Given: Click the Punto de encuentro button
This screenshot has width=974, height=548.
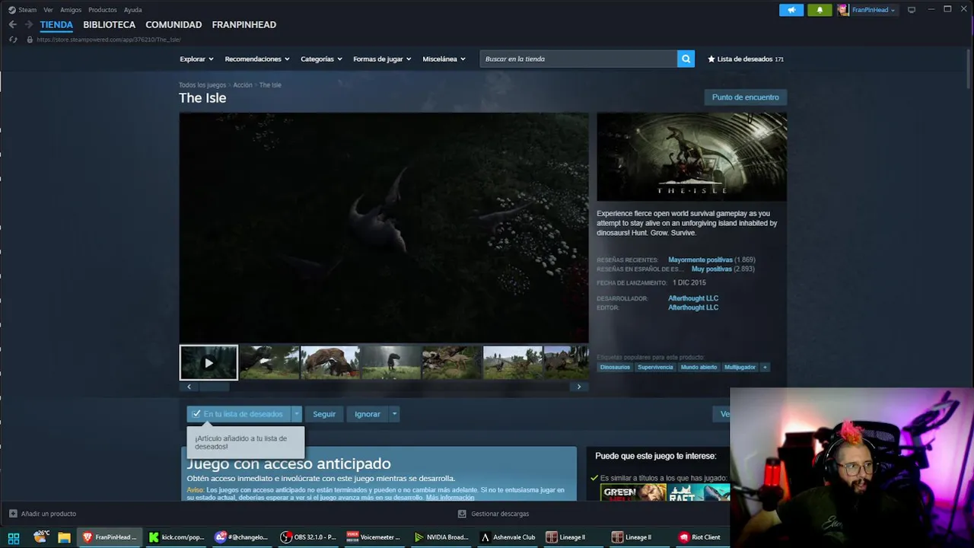Looking at the screenshot, I should [x=746, y=97].
